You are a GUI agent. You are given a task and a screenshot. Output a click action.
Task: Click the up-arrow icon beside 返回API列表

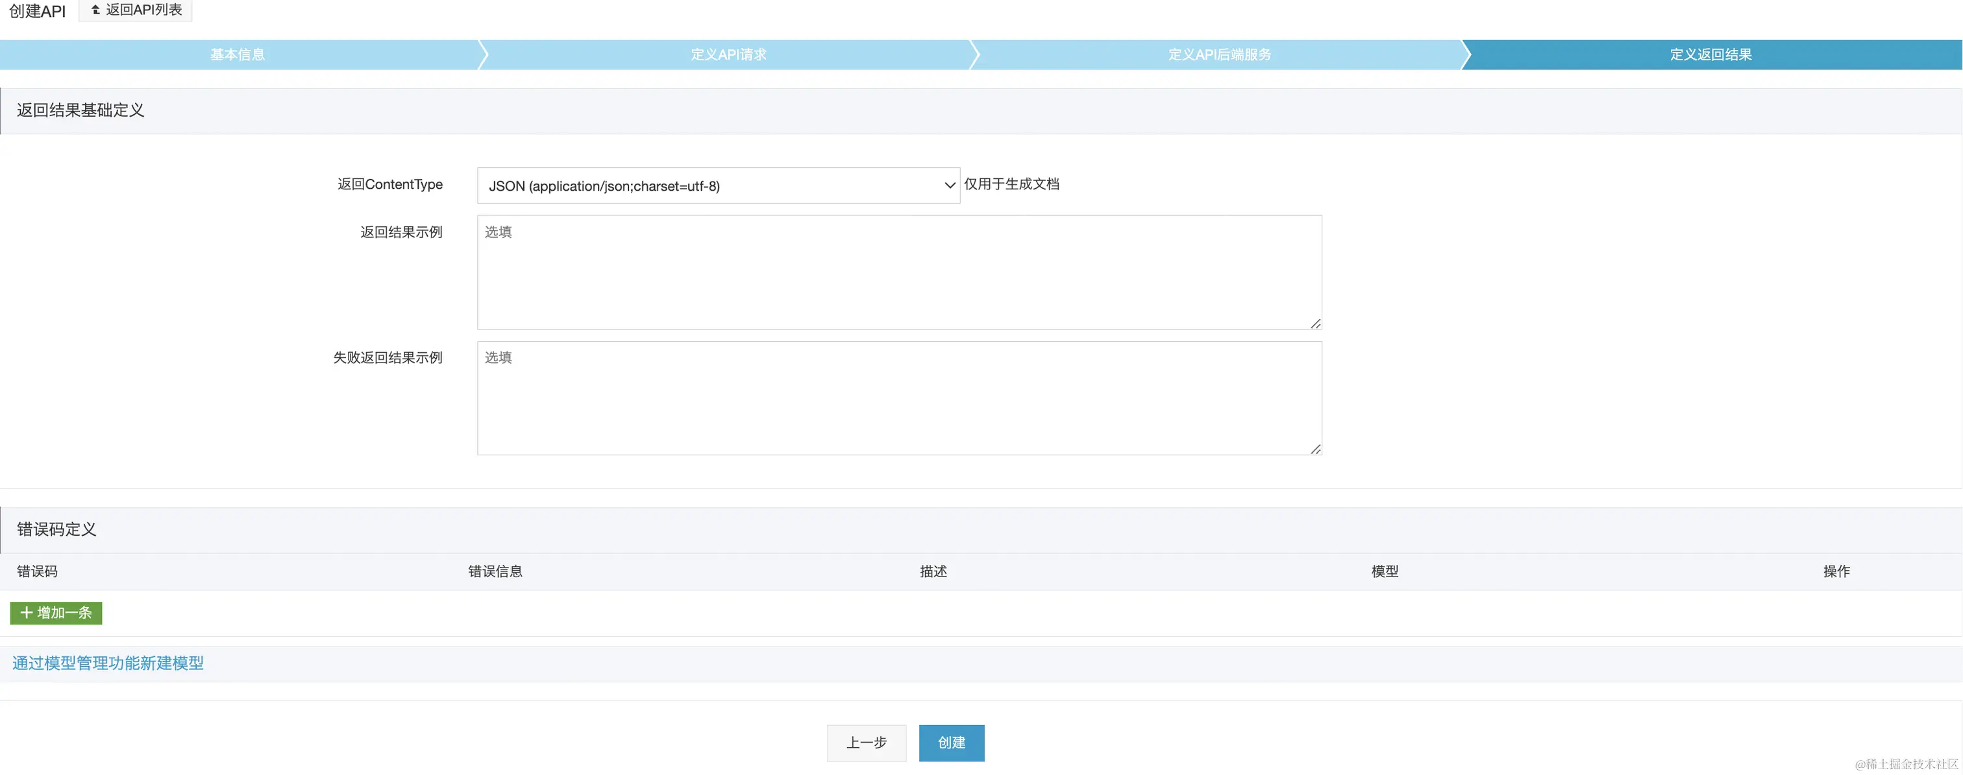coord(96,10)
